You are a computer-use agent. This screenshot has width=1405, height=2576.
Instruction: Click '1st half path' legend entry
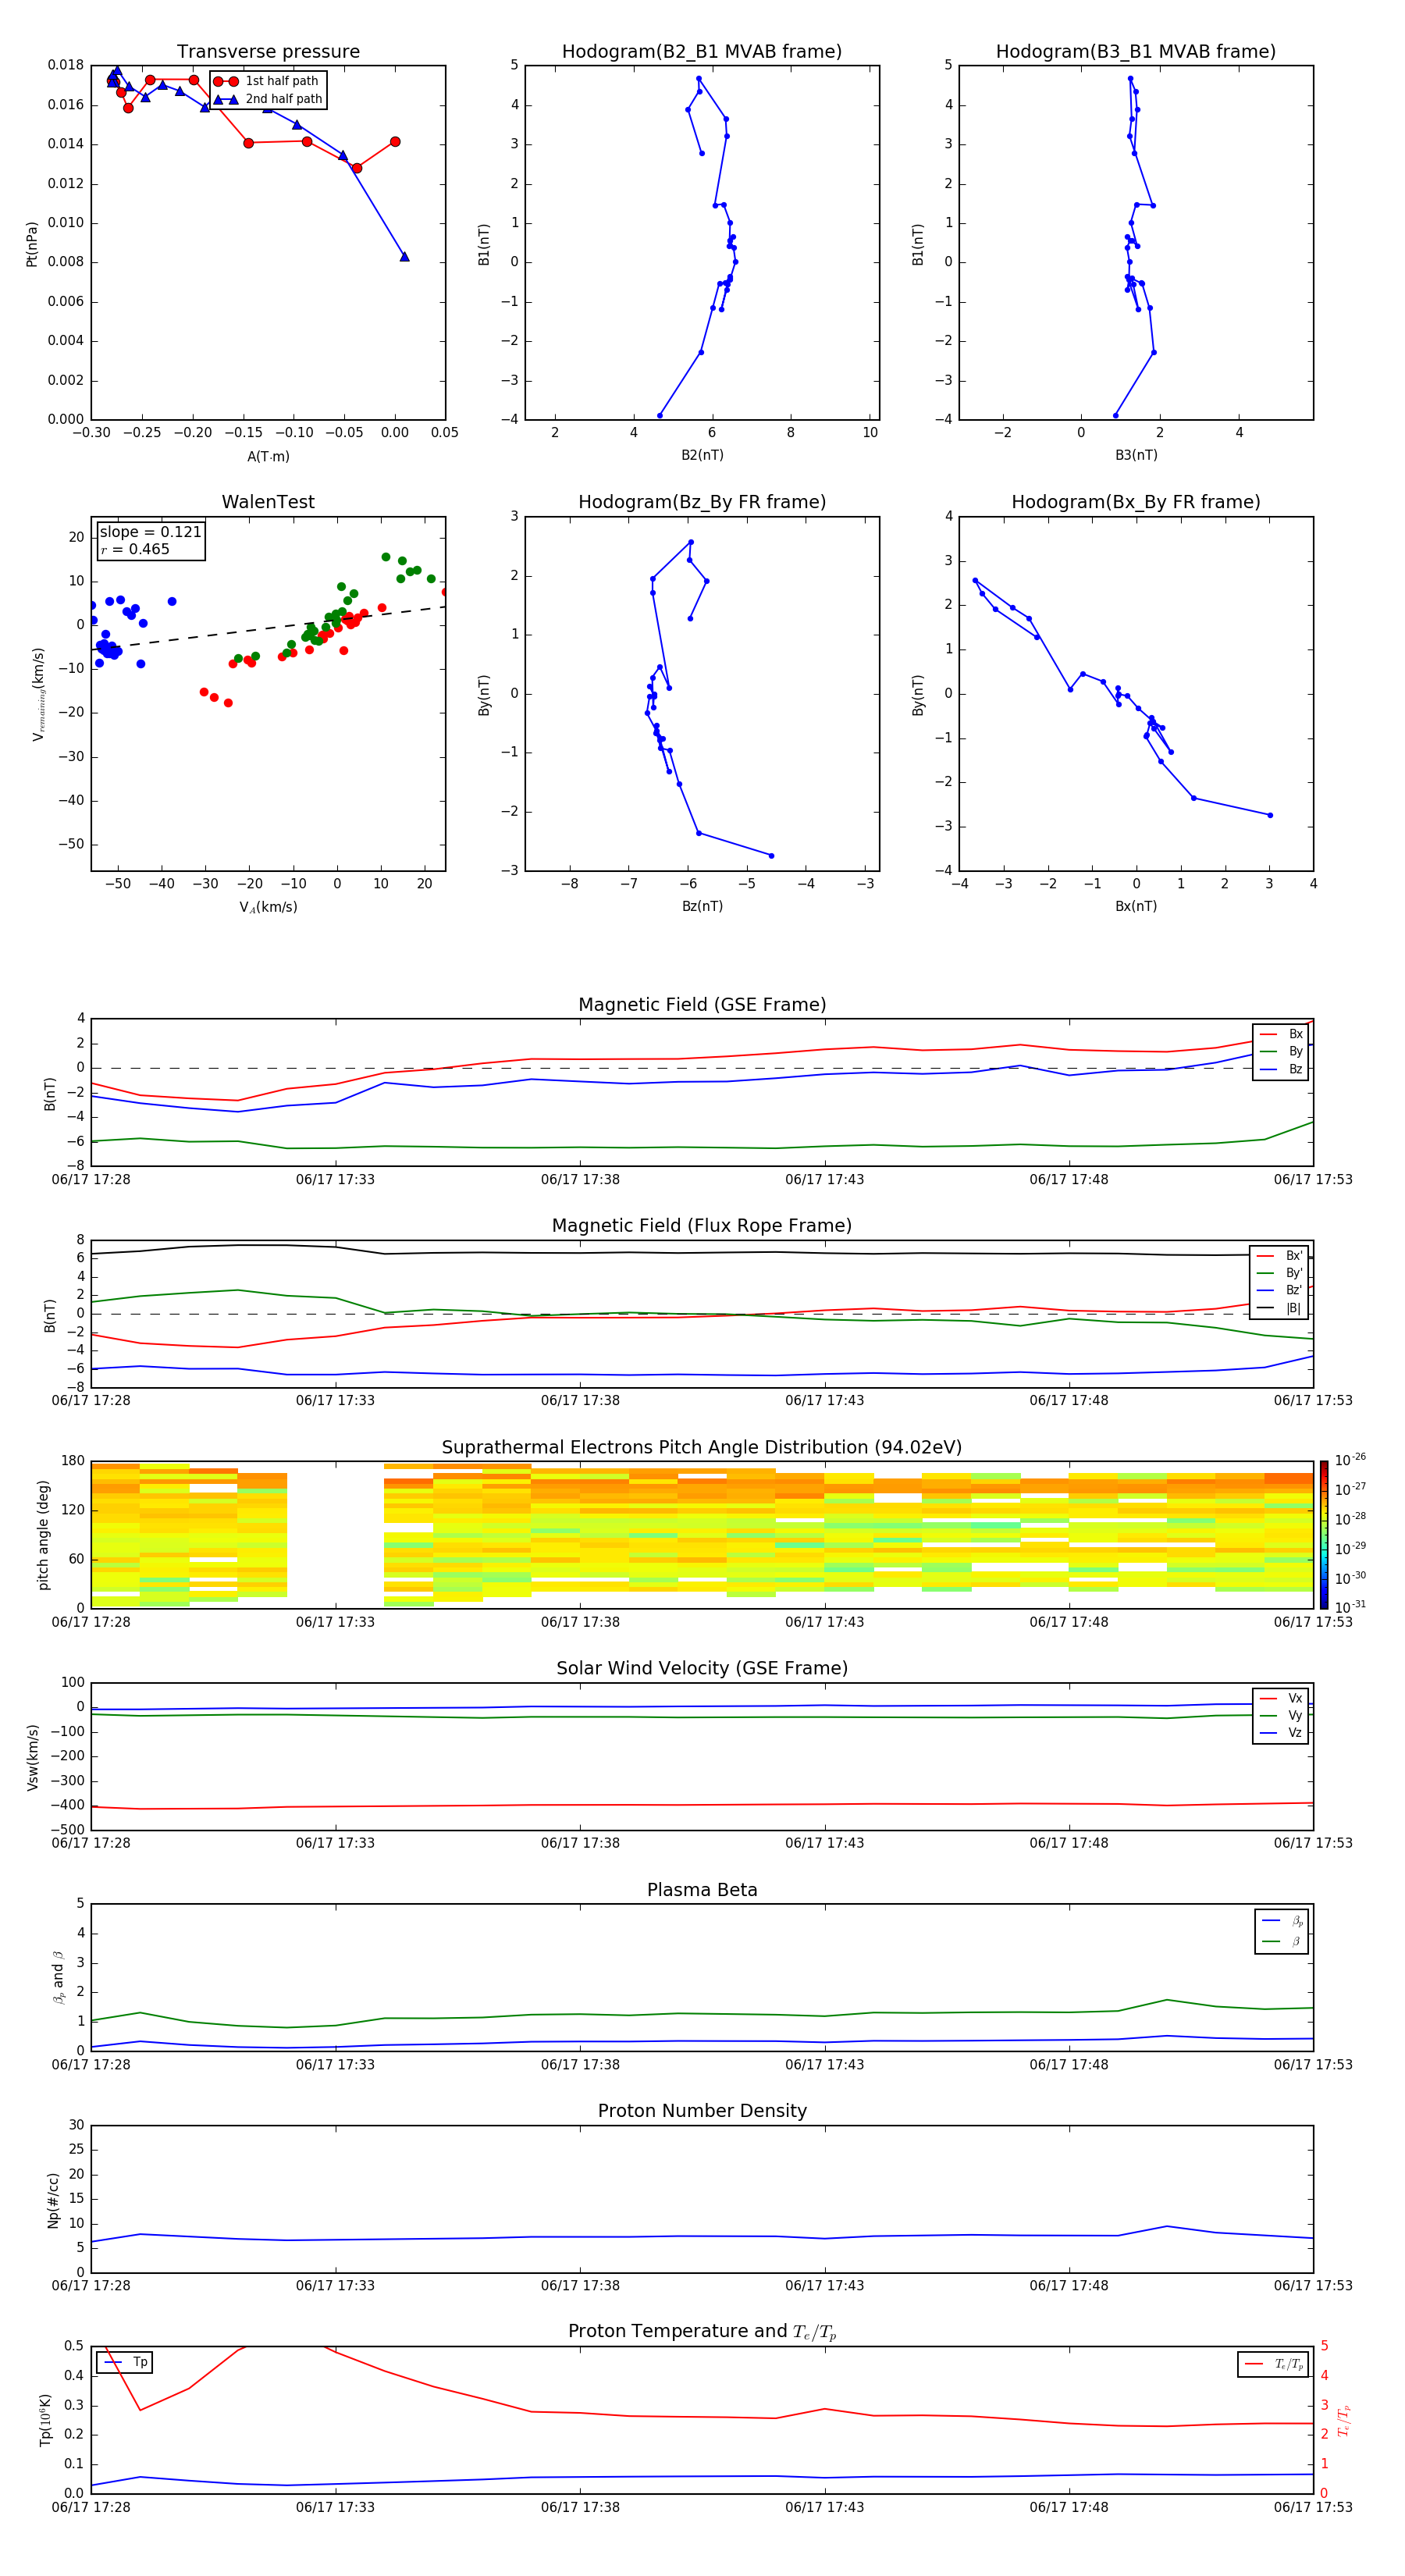[x=267, y=81]
